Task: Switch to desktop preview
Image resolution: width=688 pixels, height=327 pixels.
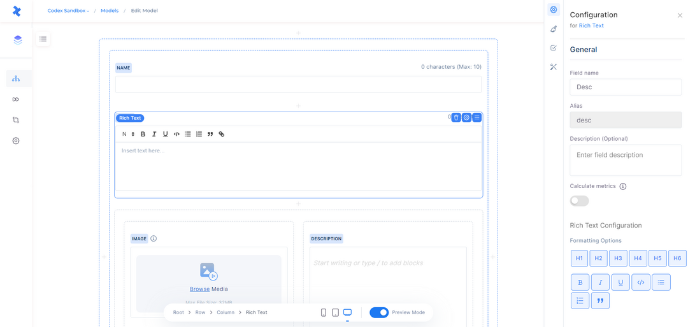Action: pyautogui.click(x=348, y=312)
